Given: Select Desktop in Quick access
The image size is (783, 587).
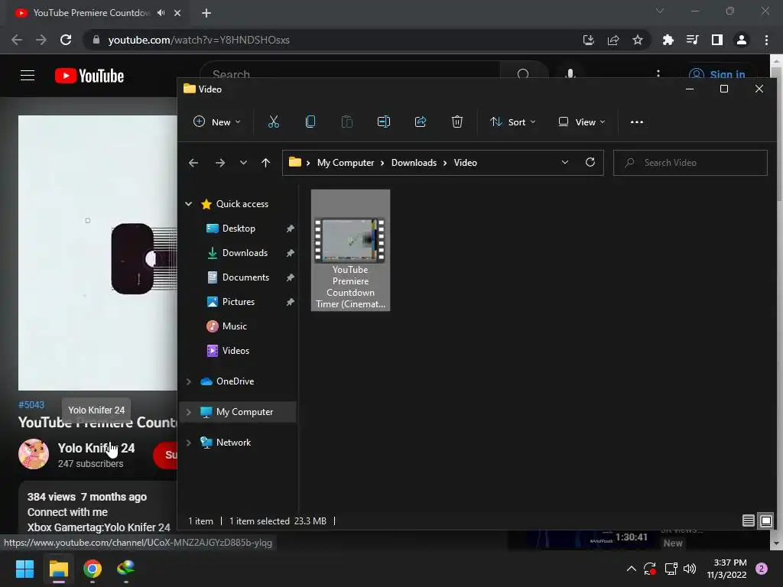Looking at the screenshot, I should 239,228.
